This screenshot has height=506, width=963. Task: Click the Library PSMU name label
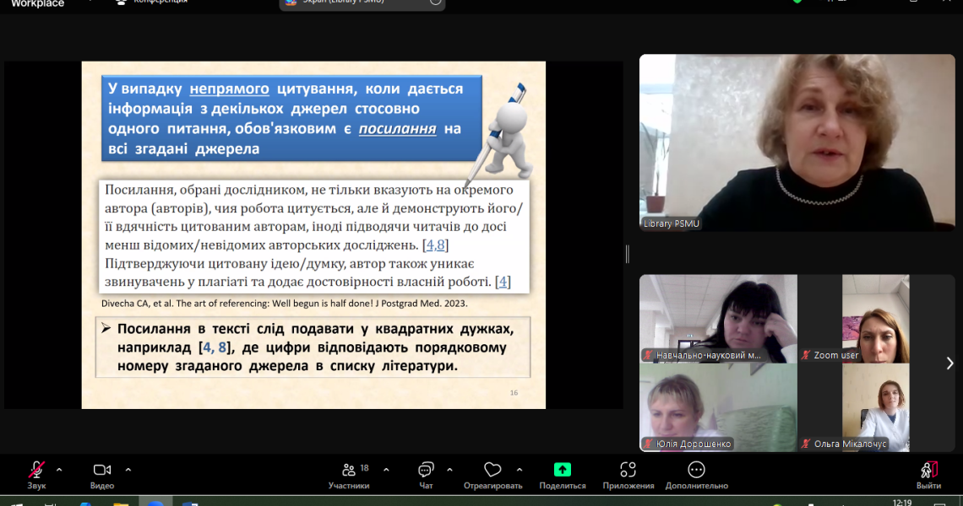pyautogui.click(x=672, y=223)
